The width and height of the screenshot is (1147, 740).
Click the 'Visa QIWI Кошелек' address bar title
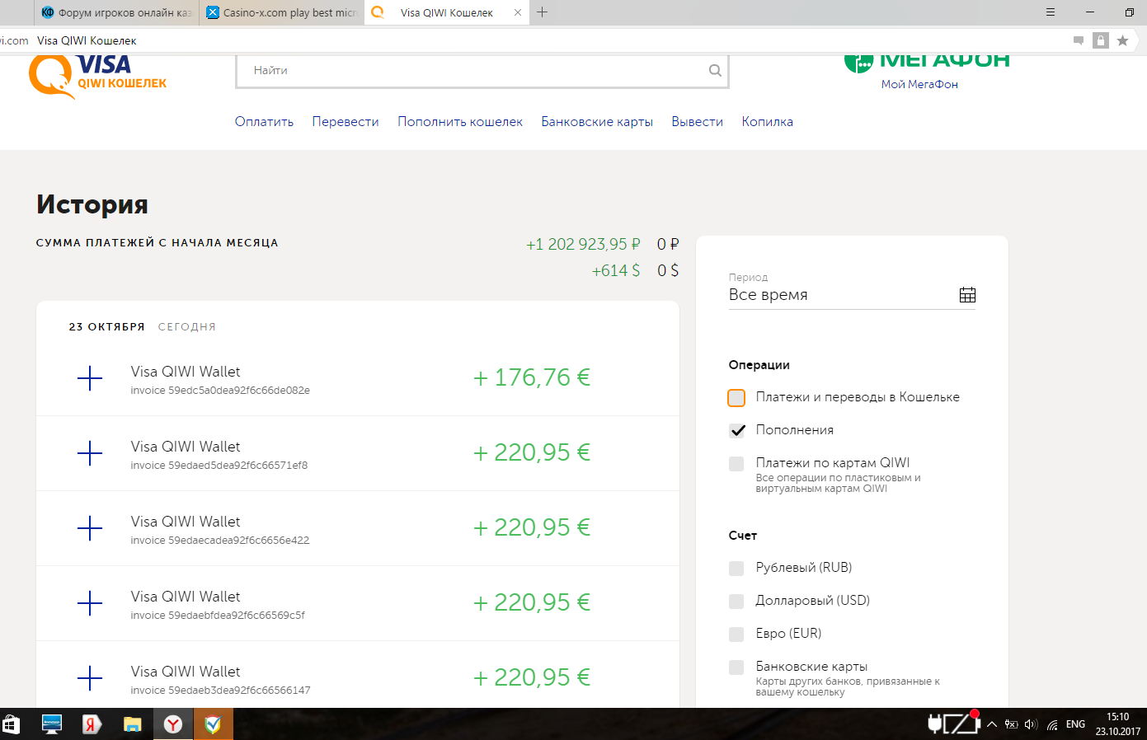pos(87,40)
